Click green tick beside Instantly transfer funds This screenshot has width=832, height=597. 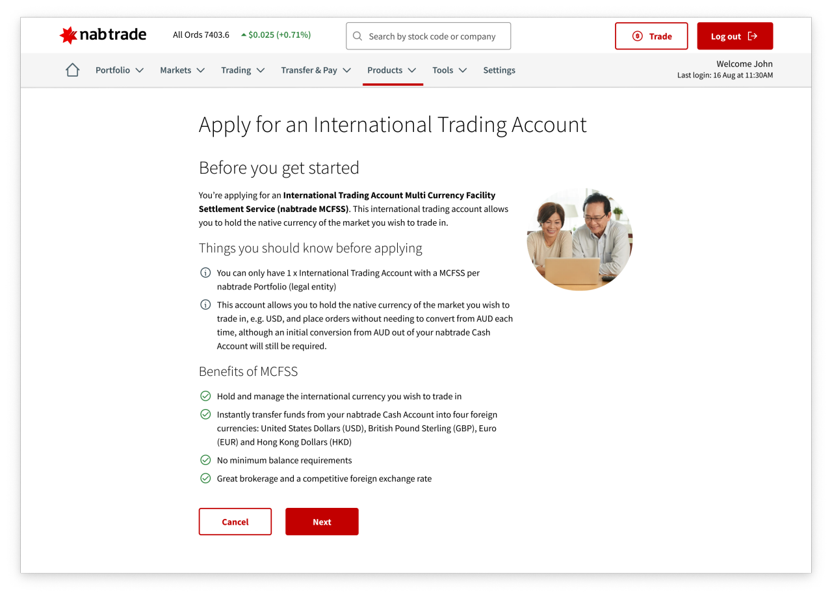coord(205,414)
